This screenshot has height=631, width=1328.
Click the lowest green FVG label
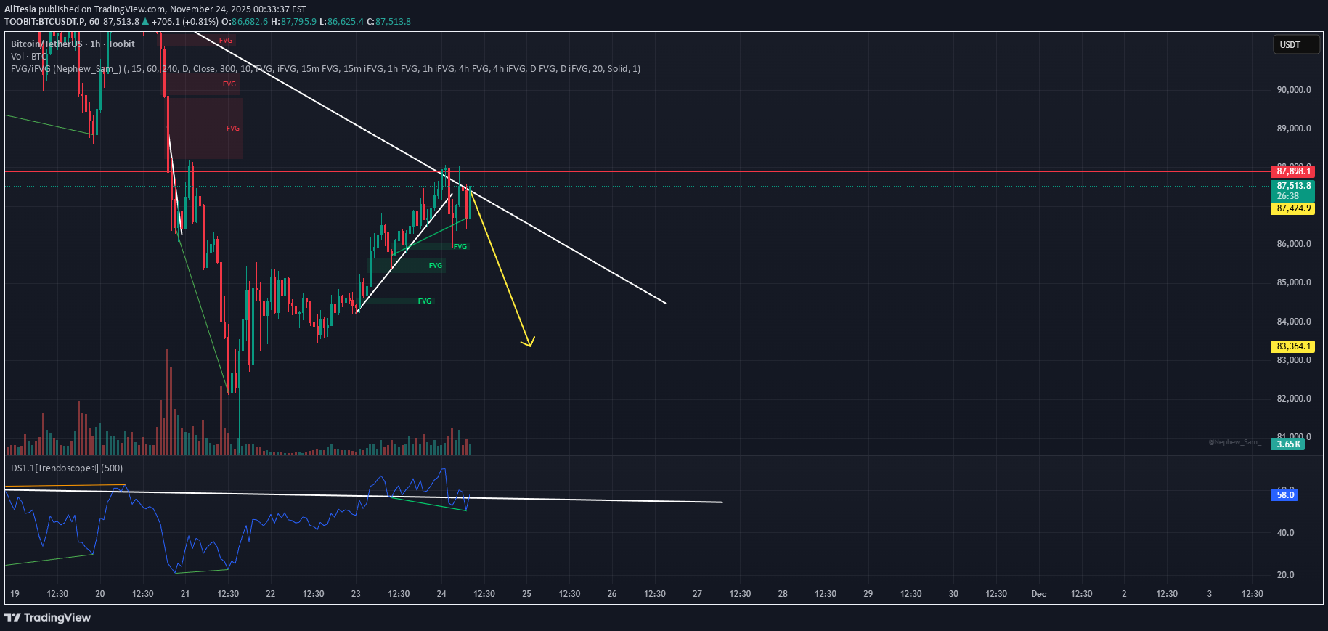(425, 301)
